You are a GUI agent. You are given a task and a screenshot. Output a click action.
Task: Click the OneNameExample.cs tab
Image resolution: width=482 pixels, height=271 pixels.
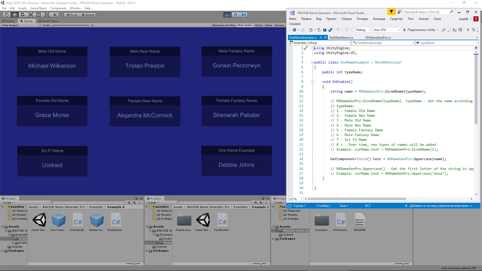[x=303, y=37]
